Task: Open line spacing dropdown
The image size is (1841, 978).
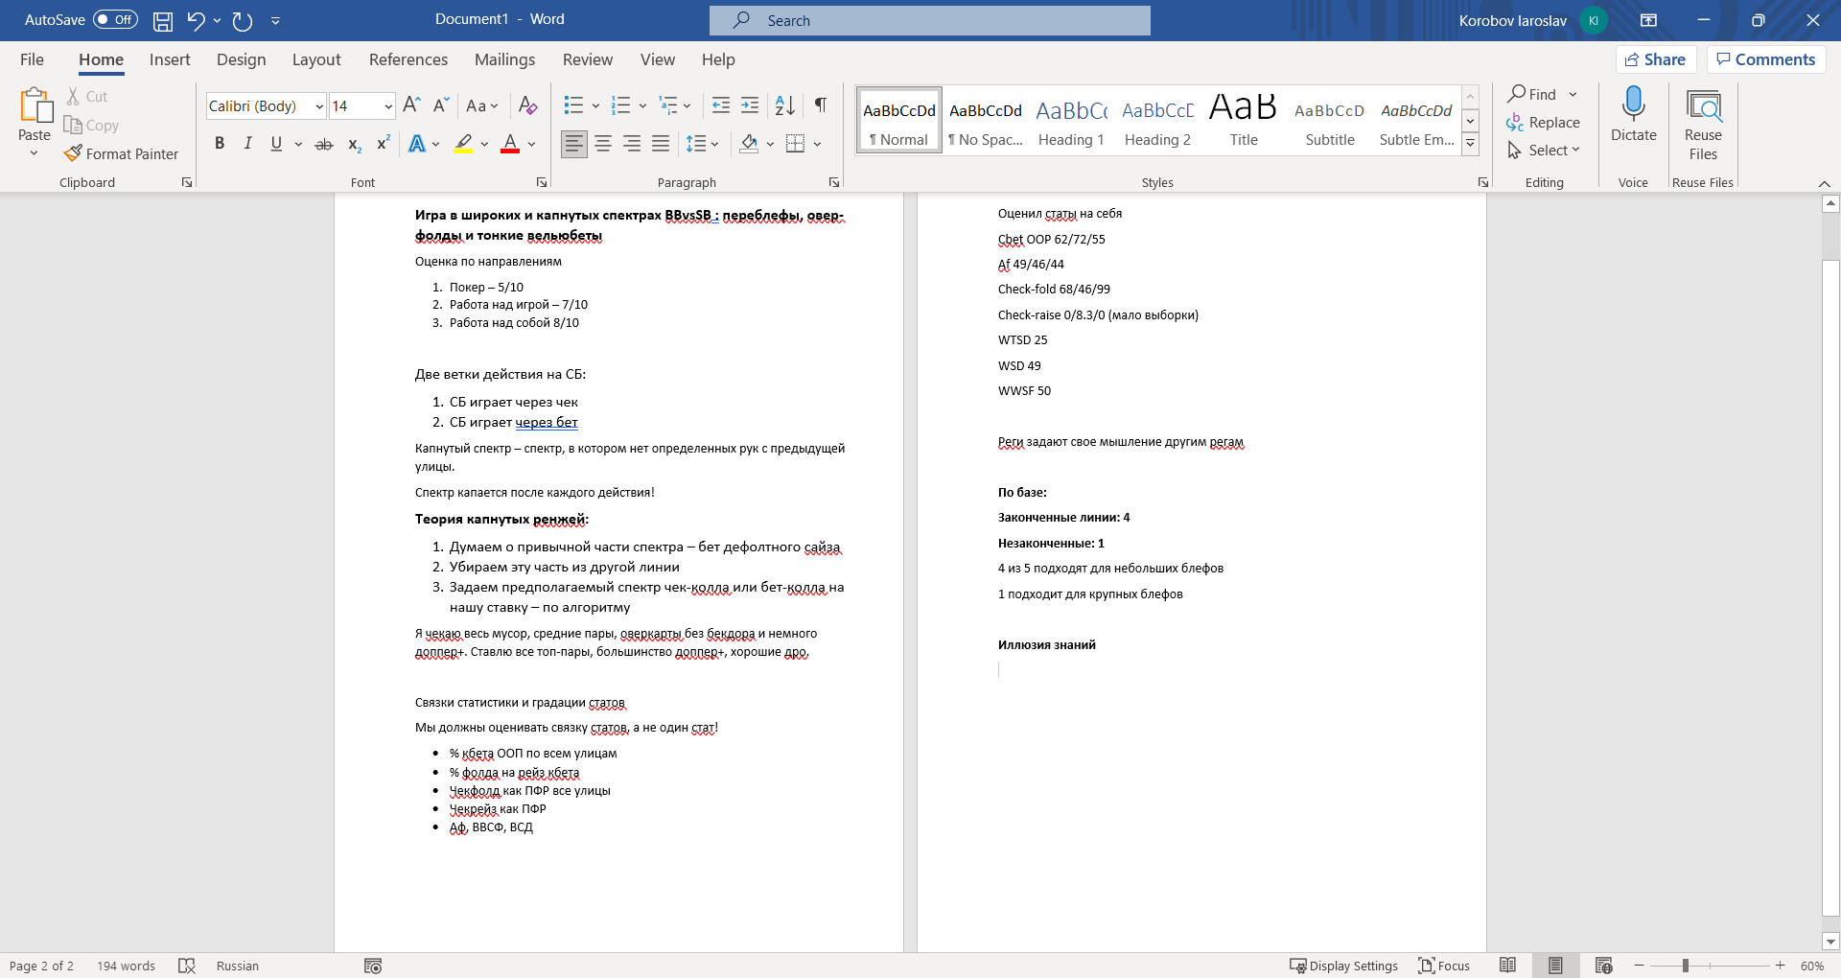Action: click(x=703, y=144)
